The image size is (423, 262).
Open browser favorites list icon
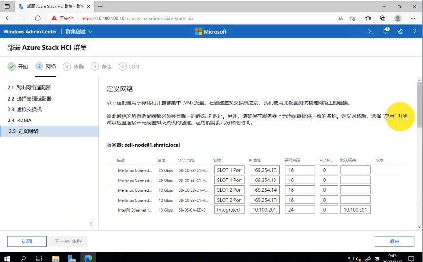coord(368,18)
